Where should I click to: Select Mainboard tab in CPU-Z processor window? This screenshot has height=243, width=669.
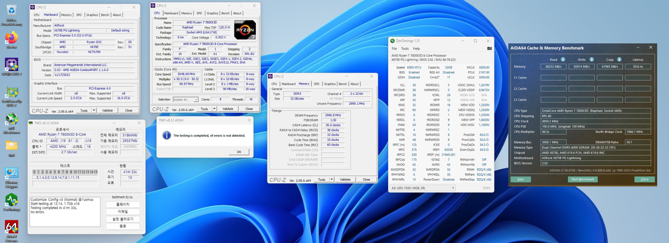(x=171, y=13)
